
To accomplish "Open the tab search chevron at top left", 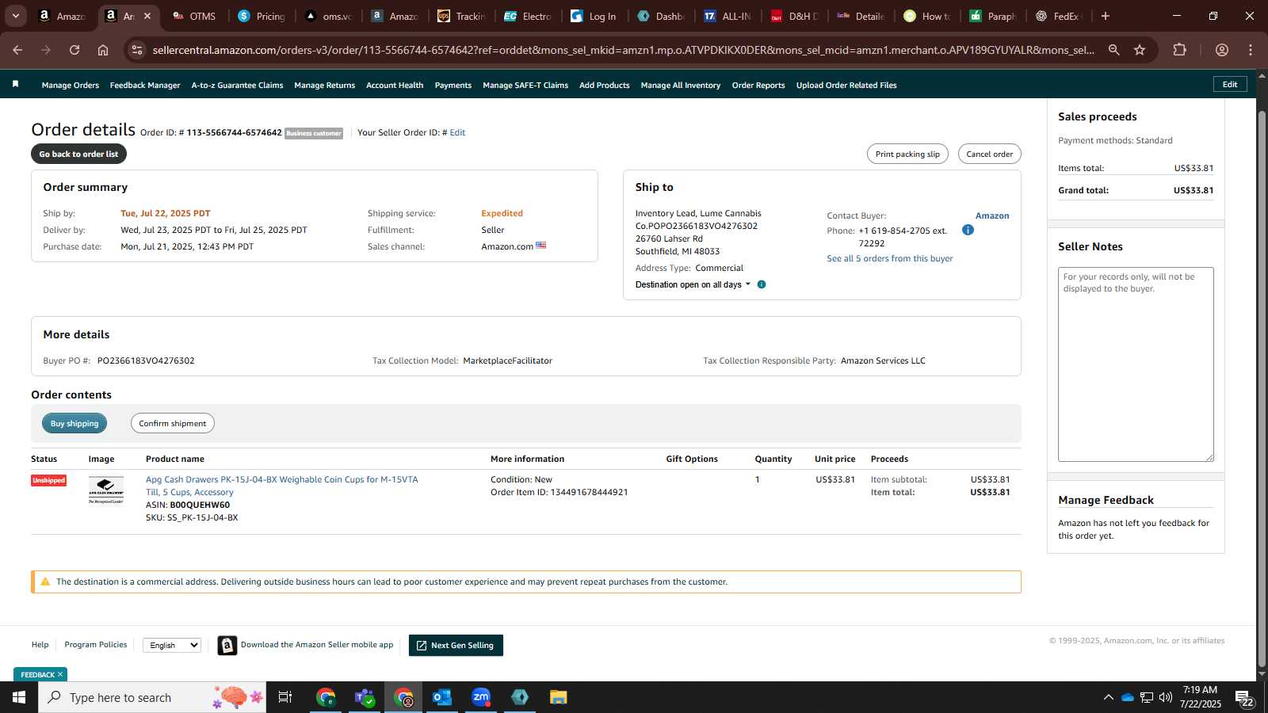I will click(15, 16).
